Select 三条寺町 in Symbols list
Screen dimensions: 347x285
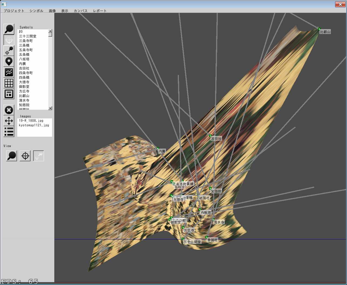pyautogui.click(x=26, y=41)
